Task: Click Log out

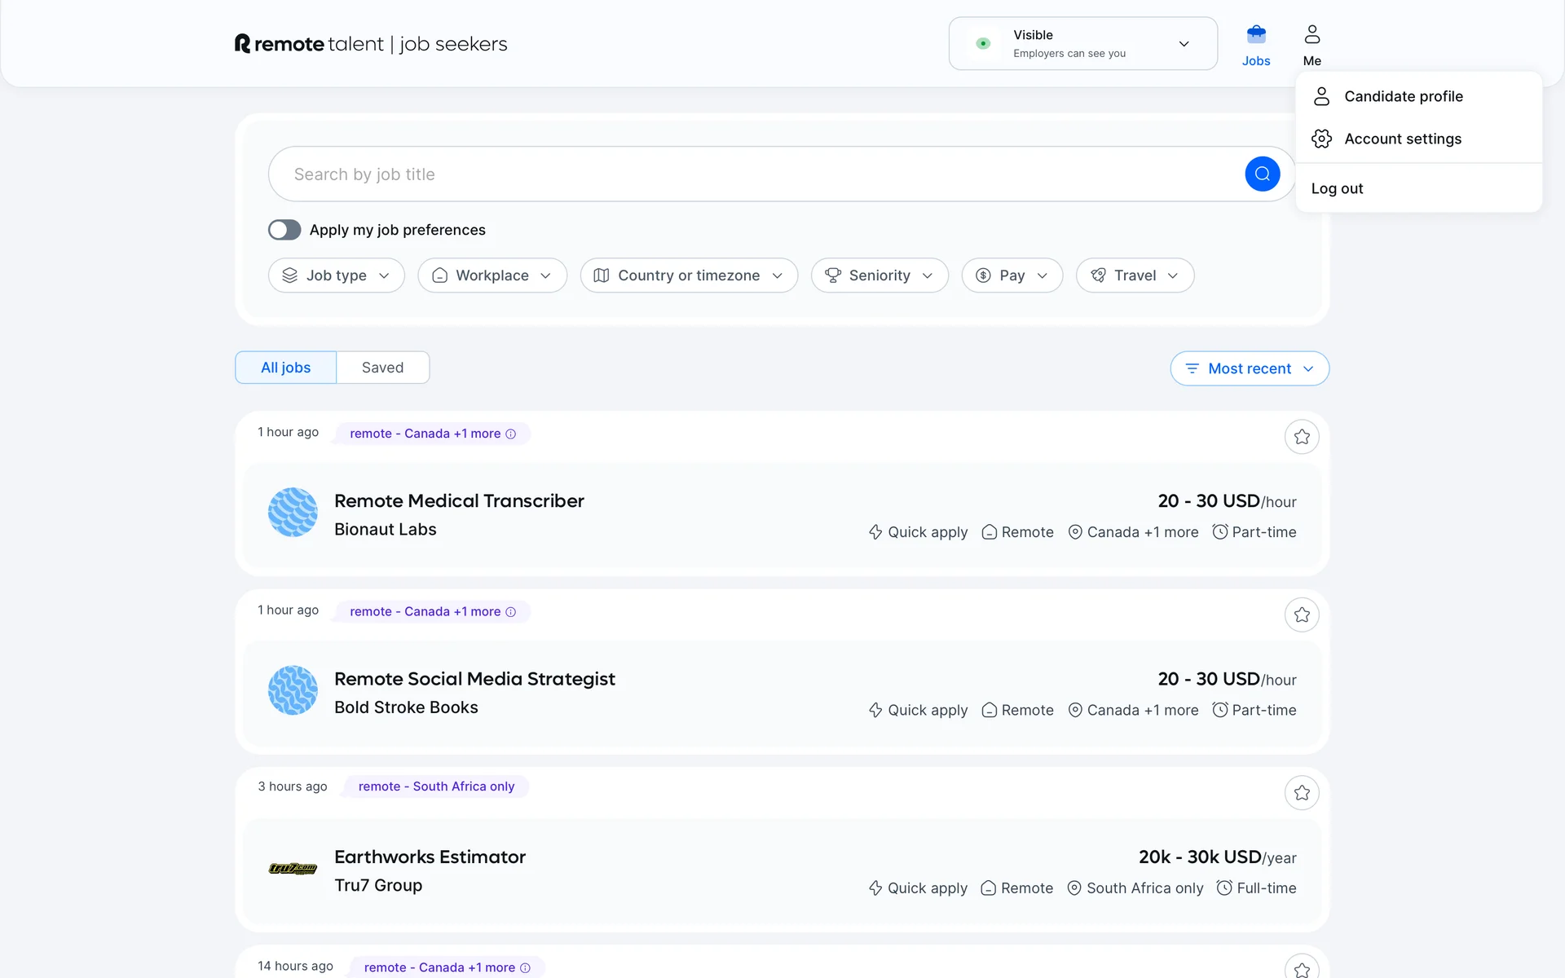Action: click(1337, 188)
